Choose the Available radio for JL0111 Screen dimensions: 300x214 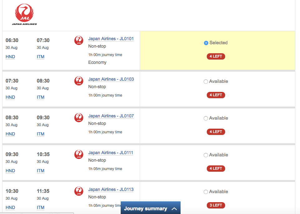click(x=206, y=155)
